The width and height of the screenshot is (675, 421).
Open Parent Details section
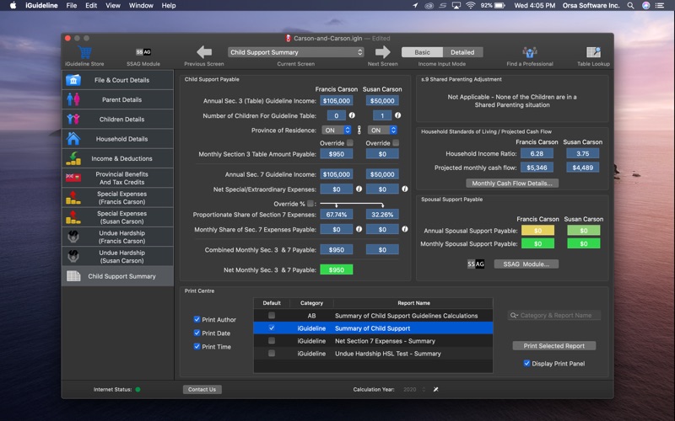click(x=117, y=99)
